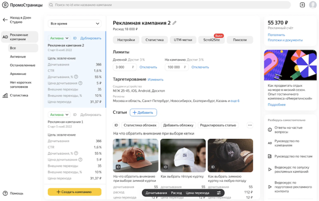Image resolution: width=319 pixels, height=201 pixels.
Task: Click Изменить next to Таргетирование
Action: point(155,80)
